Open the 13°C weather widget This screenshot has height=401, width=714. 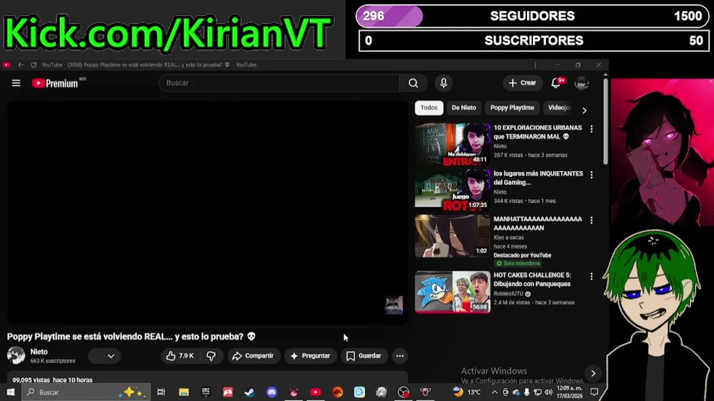point(467,392)
